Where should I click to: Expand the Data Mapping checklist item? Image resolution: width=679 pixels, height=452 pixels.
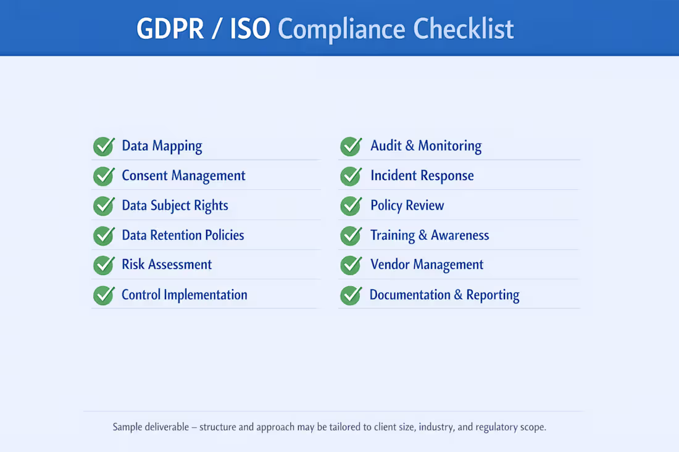click(162, 146)
